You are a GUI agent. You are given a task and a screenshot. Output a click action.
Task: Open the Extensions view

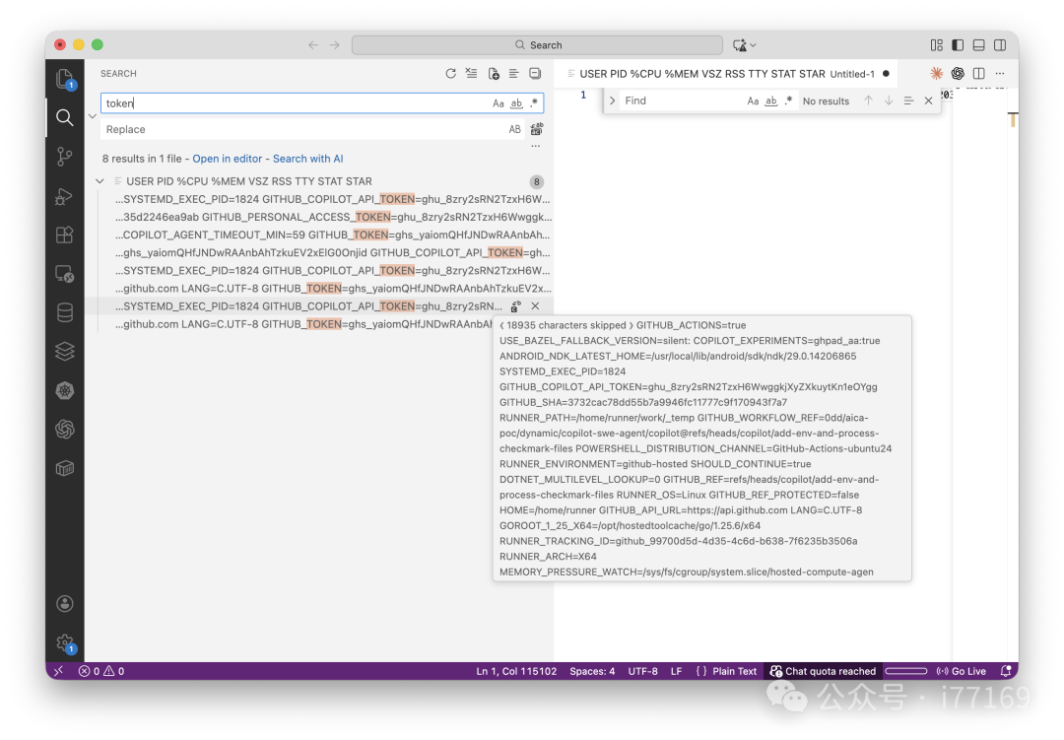pos(64,235)
